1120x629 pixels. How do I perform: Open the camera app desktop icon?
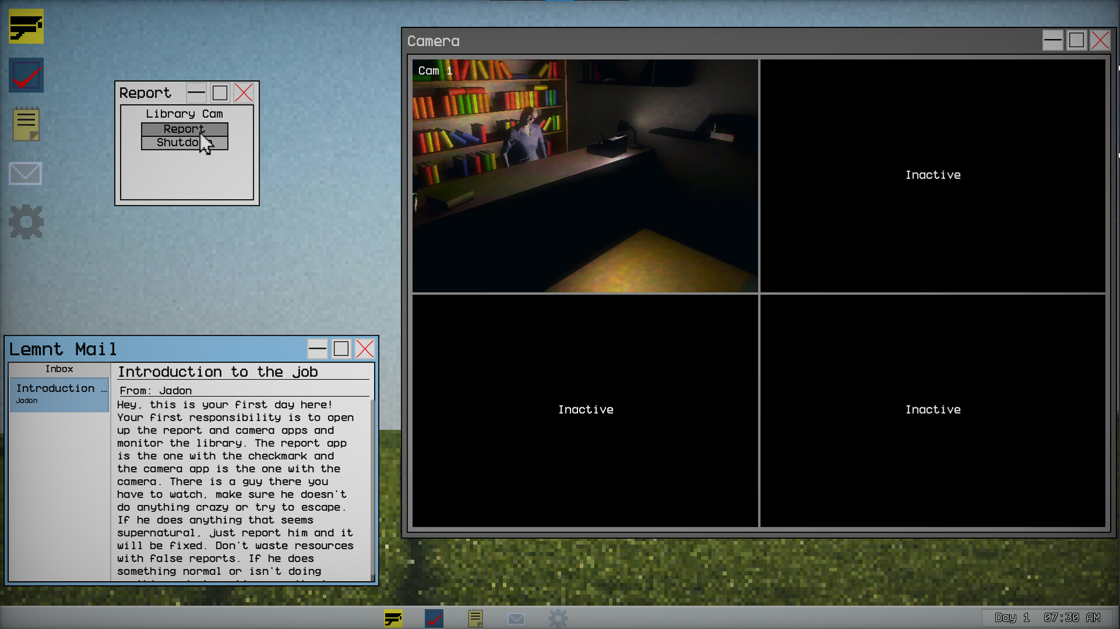coord(26,26)
